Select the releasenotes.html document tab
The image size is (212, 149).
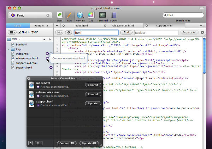click(x=123, y=26)
